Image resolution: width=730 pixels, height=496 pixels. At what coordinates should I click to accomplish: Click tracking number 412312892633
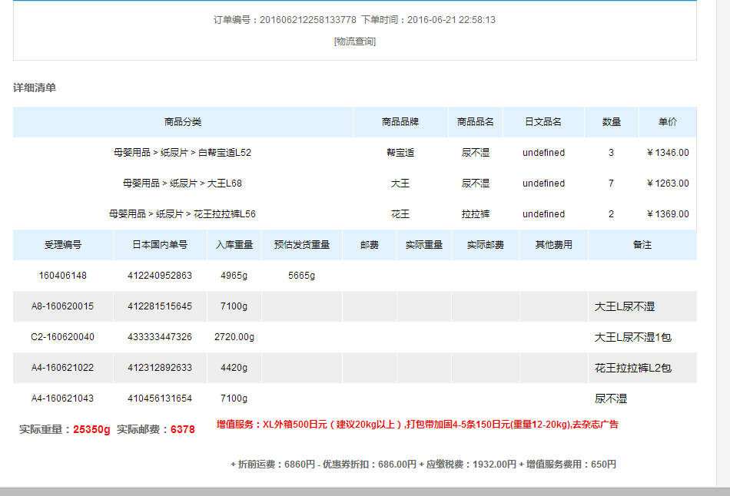[160, 368]
